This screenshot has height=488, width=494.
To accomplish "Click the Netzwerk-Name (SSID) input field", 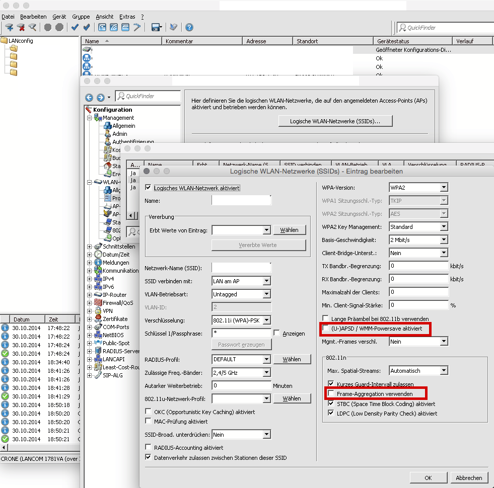I will coord(241,268).
